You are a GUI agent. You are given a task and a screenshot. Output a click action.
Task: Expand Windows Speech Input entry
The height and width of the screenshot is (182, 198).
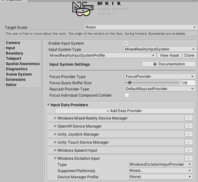click(x=55, y=150)
